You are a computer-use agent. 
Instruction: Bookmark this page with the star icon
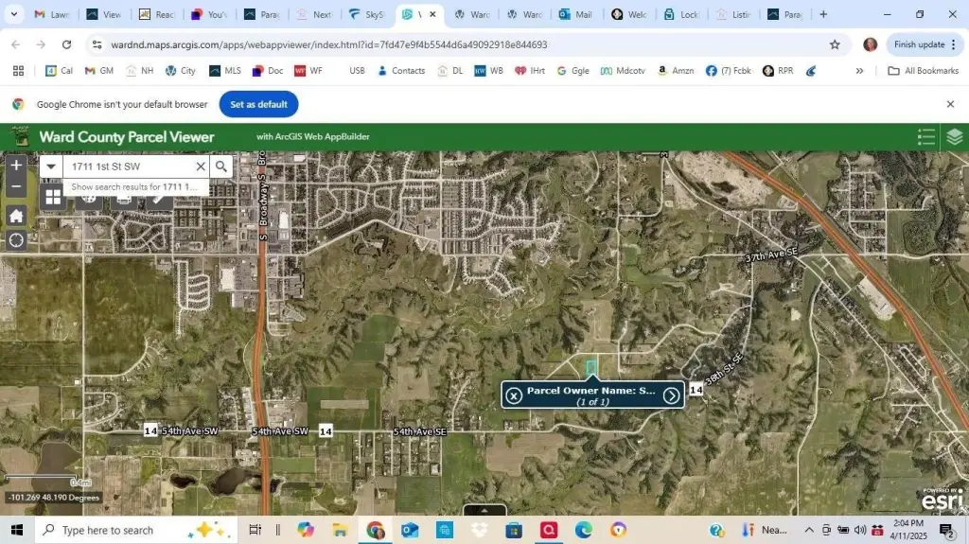click(x=835, y=44)
